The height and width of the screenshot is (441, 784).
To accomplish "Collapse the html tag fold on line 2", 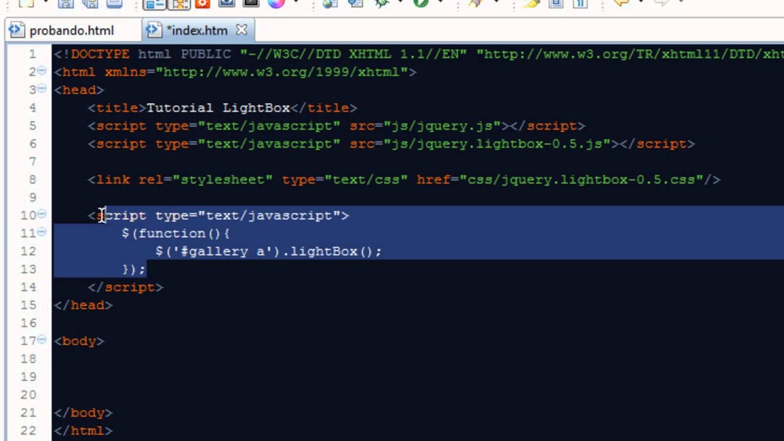I will point(42,72).
